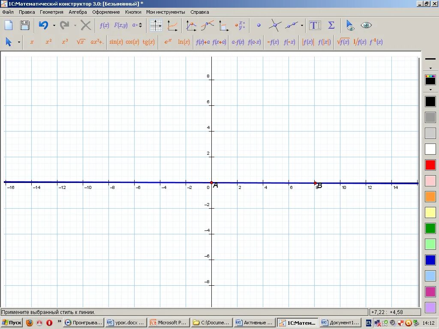Open the Файл menu
Screen dimensions: 439x329
coord(8,12)
